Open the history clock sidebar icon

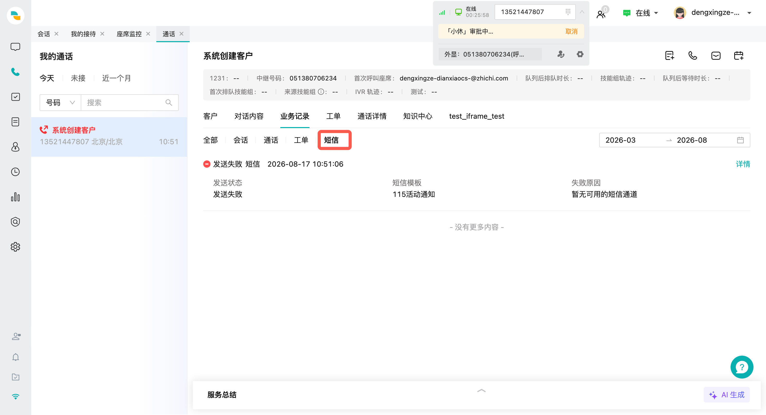pos(15,172)
